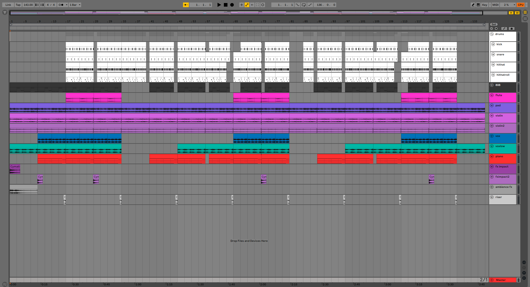Toggle the Key map mode button
The image size is (530, 287).
484,5
